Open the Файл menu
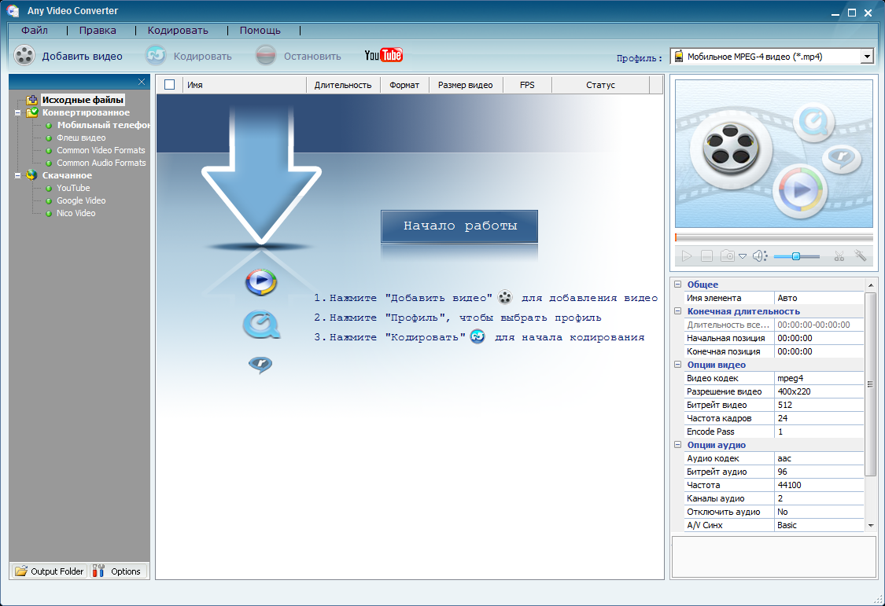885x606 pixels. tap(35, 31)
